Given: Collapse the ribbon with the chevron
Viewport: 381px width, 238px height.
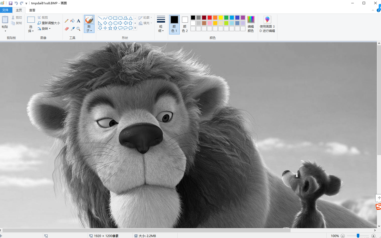Looking at the screenshot, I should coord(373,10).
